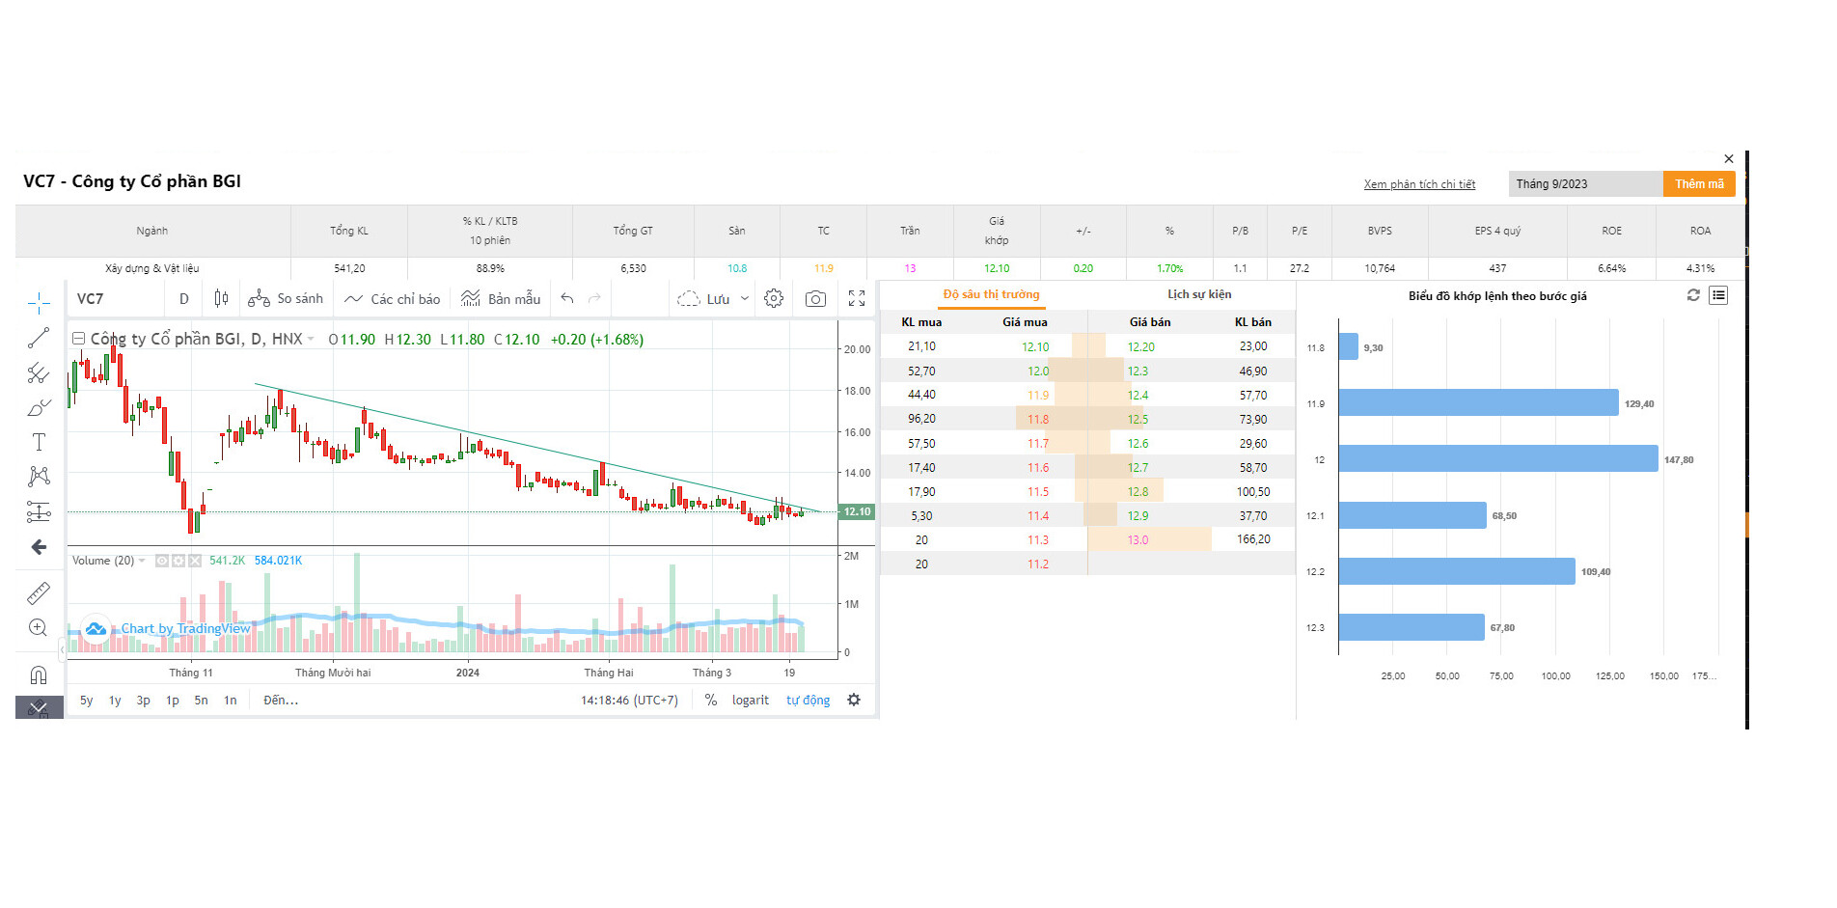1837x908 pixels.
Task: Expand the Lưu save dropdown arrow
Action: [x=745, y=299]
